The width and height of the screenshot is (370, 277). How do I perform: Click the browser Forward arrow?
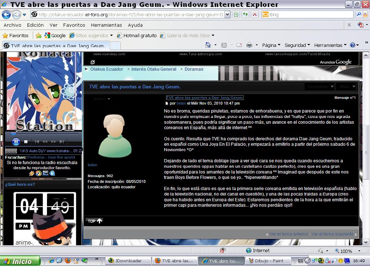(16, 15)
